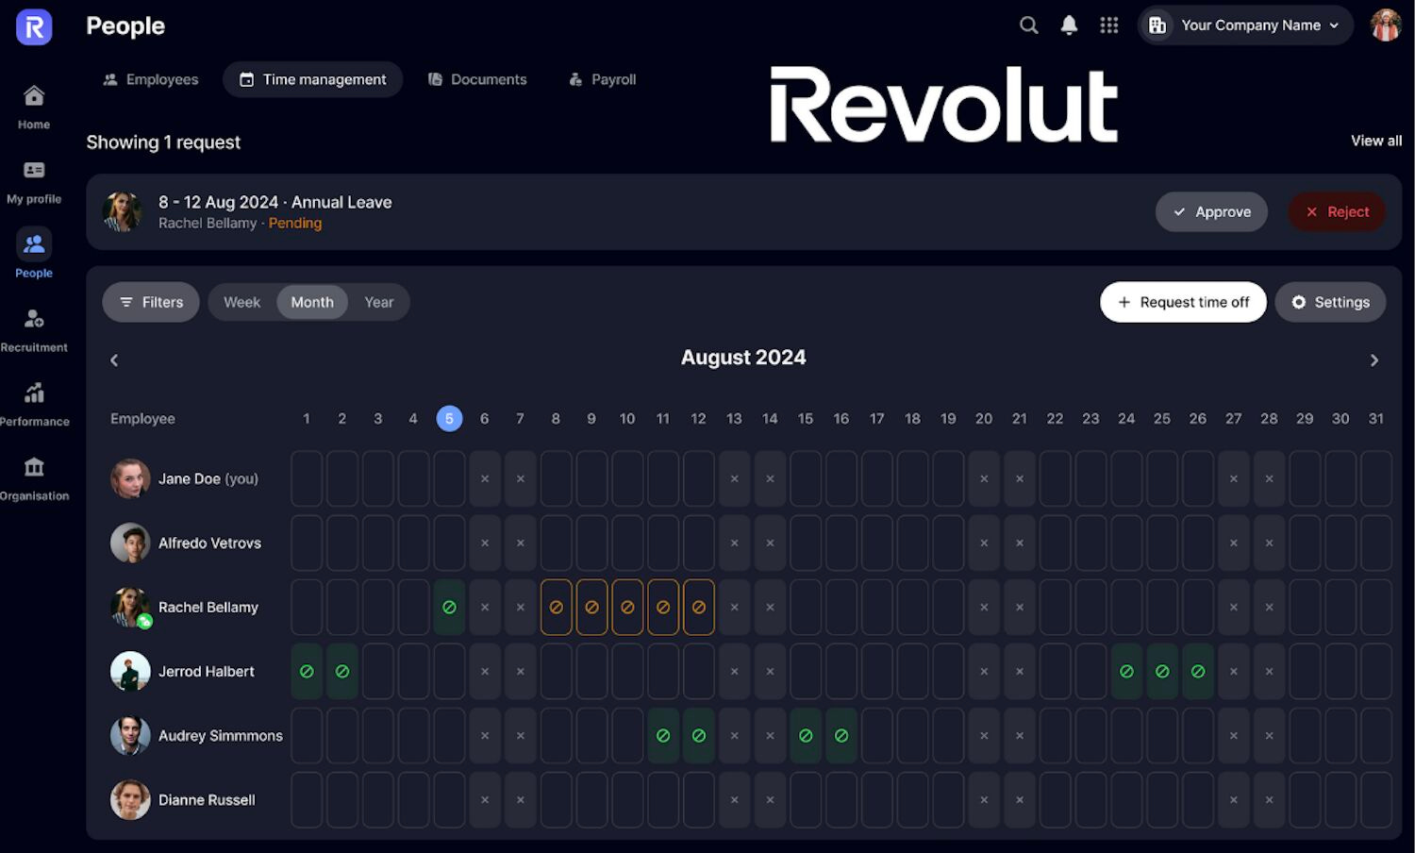Open the Payroll tab
Viewport: 1415px width, 853px height.
pyautogui.click(x=601, y=79)
